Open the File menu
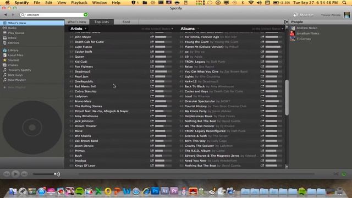 (37, 3)
